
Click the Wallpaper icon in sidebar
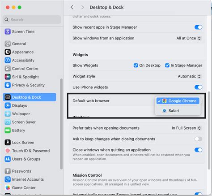tap(8, 114)
